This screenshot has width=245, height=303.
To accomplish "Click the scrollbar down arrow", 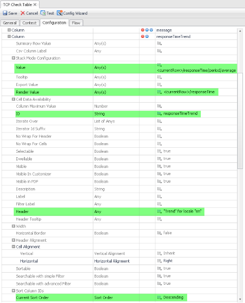I will click(x=240, y=299).
